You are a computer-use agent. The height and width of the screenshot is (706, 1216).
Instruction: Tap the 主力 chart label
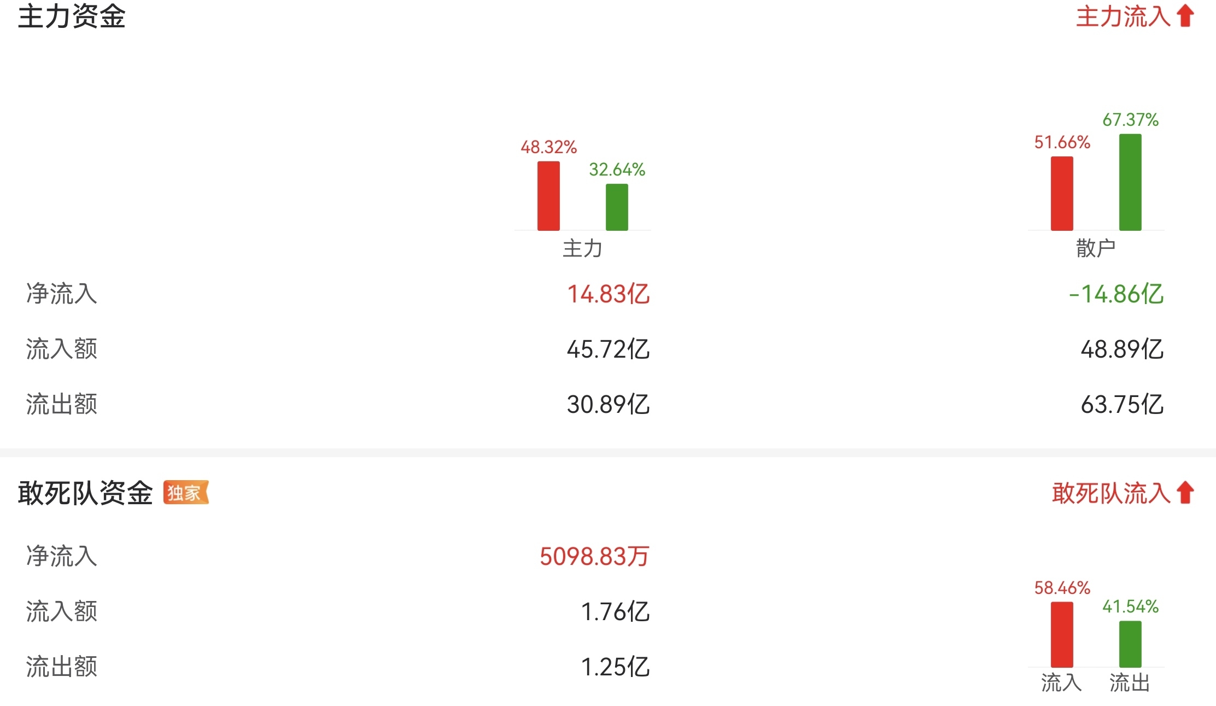(x=582, y=248)
